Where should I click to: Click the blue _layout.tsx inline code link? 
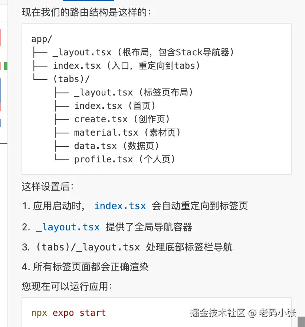68,227
